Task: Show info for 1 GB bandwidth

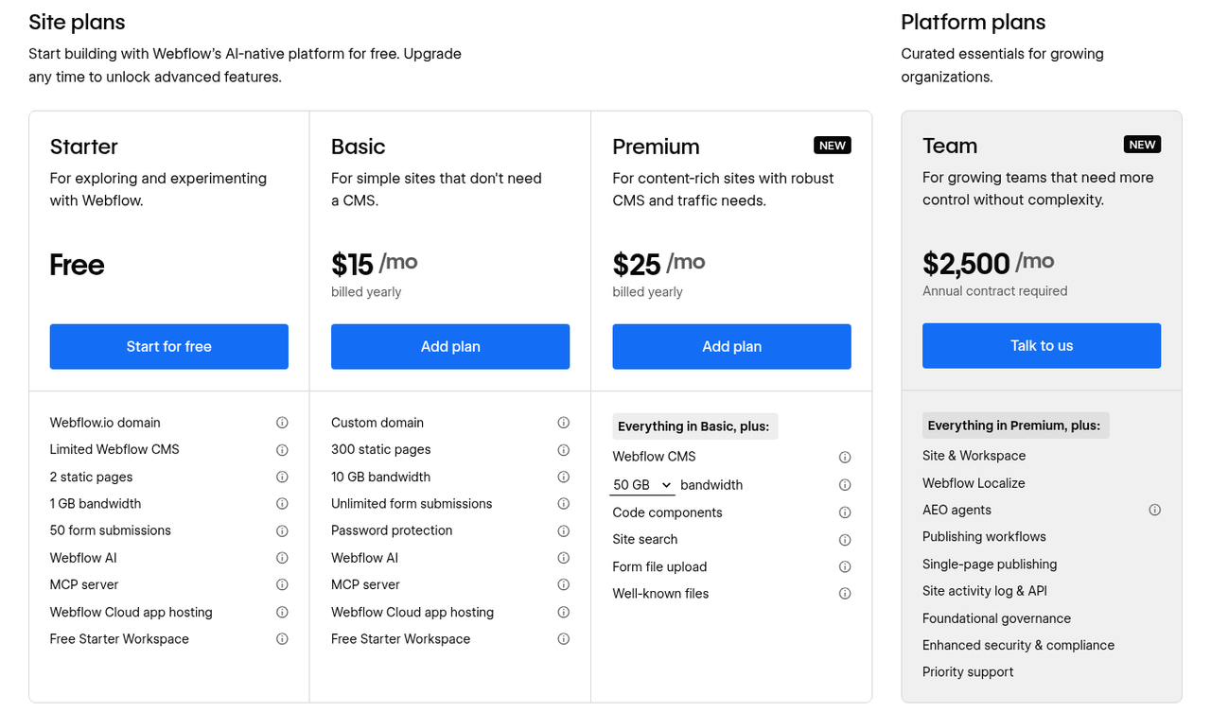Action: point(282,504)
